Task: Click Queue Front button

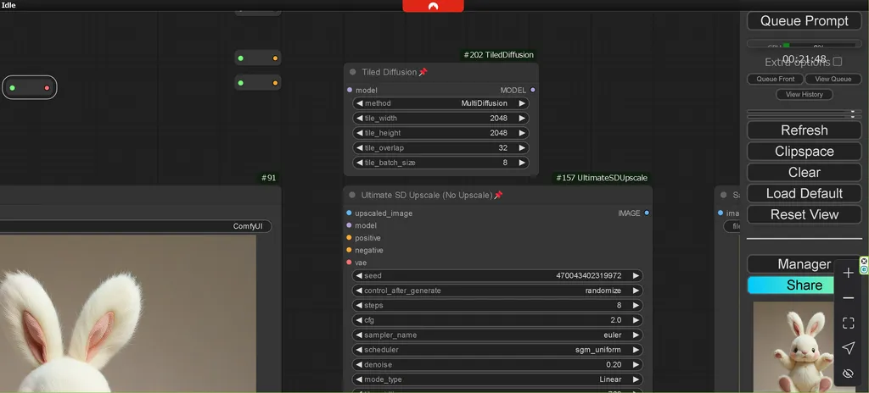Action: [x=776, y=79]
